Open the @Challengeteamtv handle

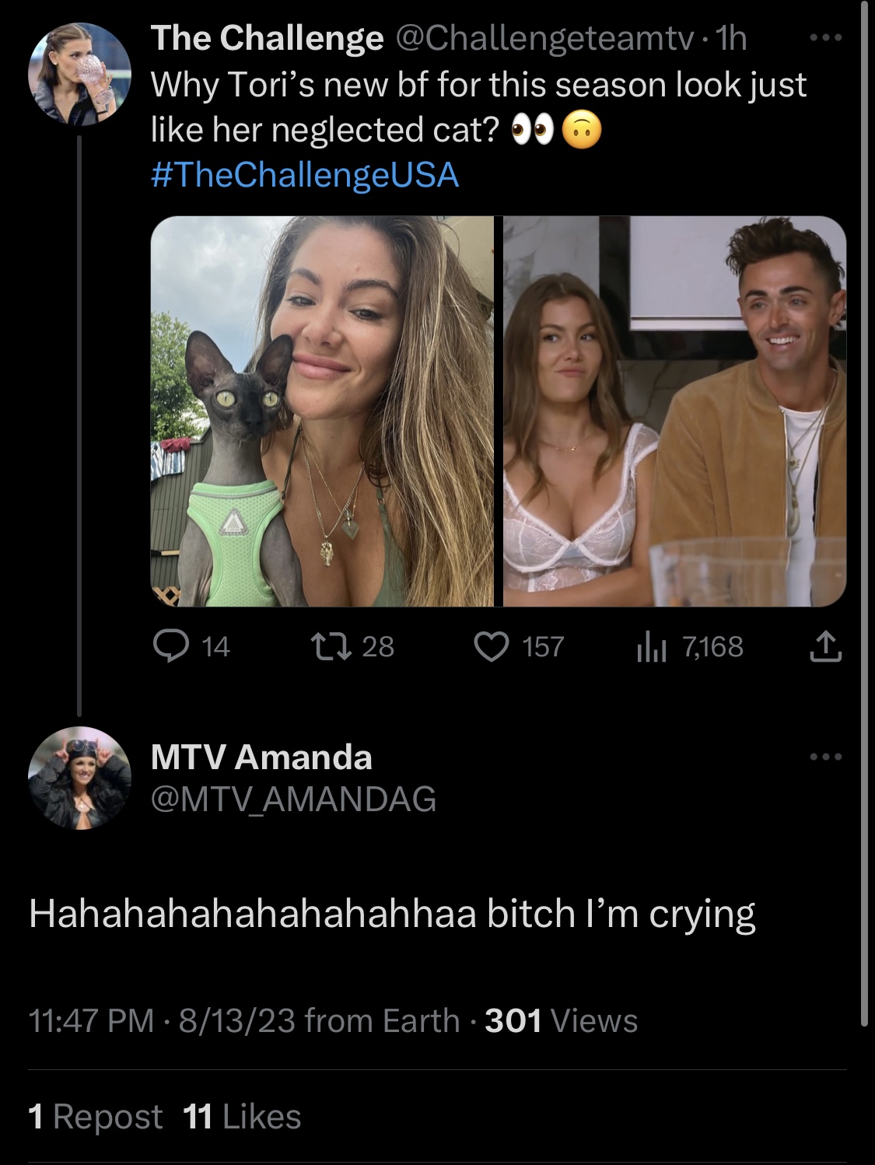(x=545, y=38)
